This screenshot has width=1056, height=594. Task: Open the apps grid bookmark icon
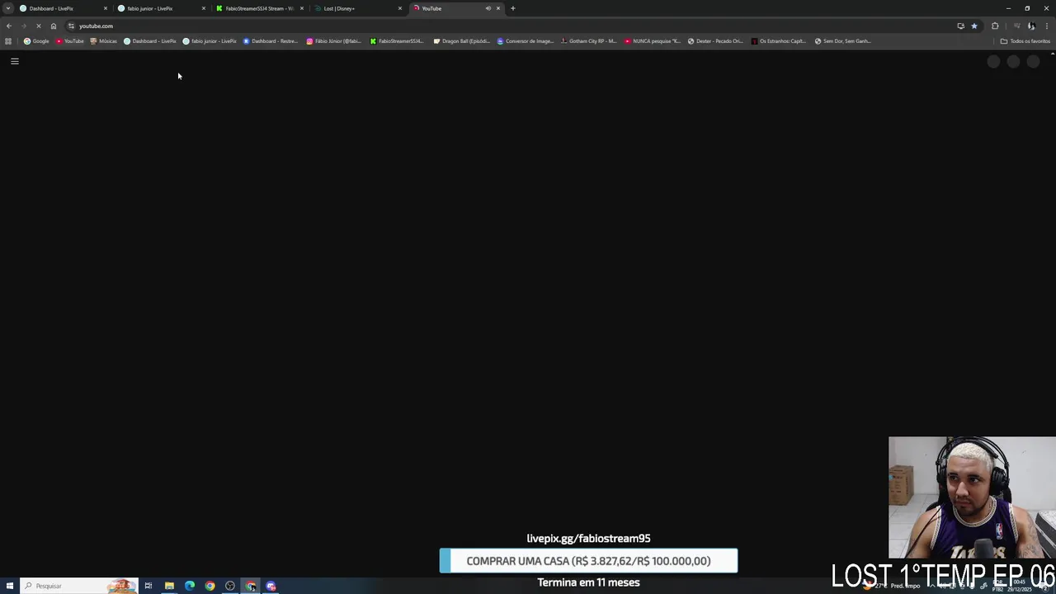pos(8,41)
